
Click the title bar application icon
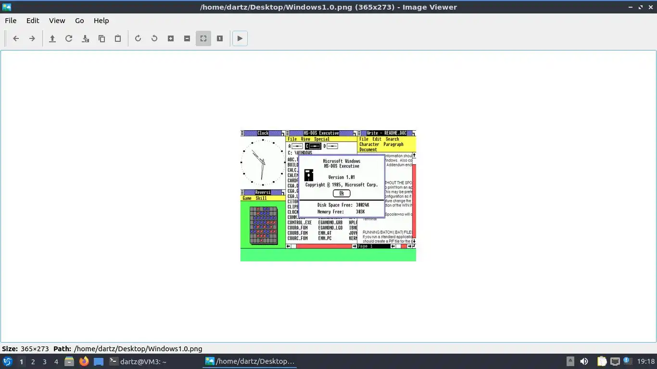tap(6, 7)
